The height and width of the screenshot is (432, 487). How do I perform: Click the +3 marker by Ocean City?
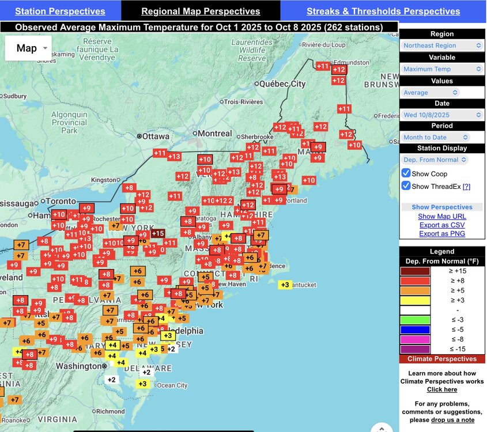click(144, 384)
